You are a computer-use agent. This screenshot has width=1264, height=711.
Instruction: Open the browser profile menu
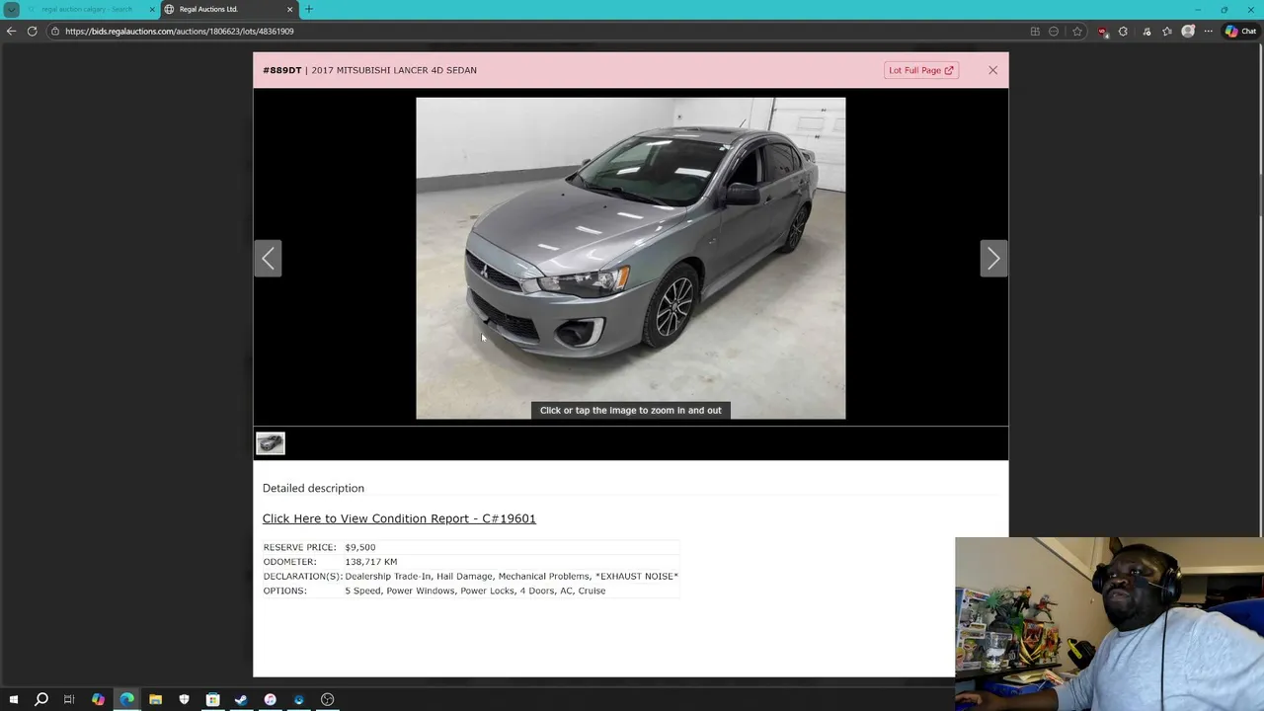click(x=1188, y=31)
